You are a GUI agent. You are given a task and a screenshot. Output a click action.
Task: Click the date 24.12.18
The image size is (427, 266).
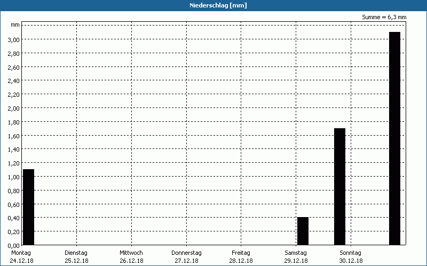coord(21,261)
